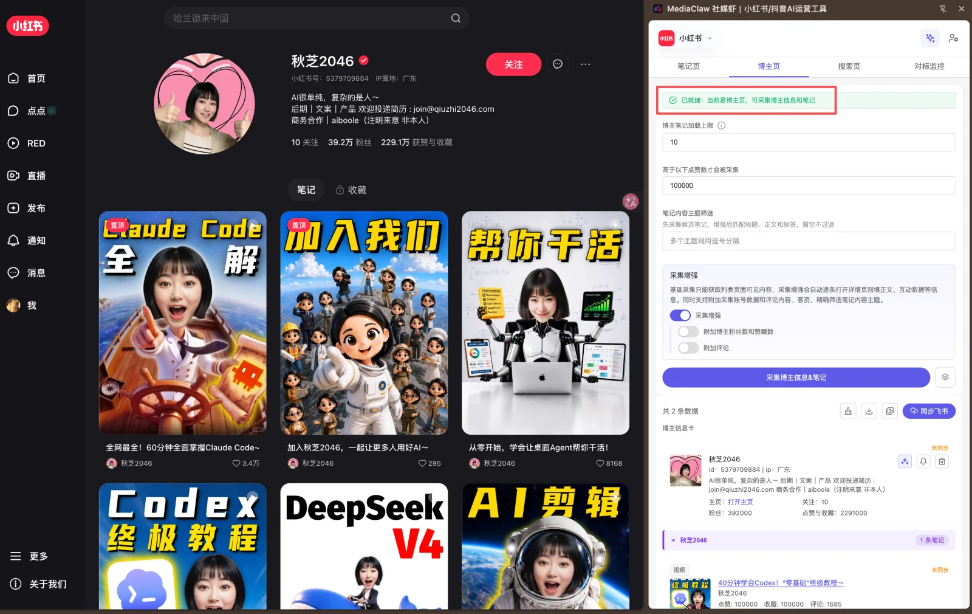
Task: Switch to the 对标监控 tab
Action: (929, 66)
